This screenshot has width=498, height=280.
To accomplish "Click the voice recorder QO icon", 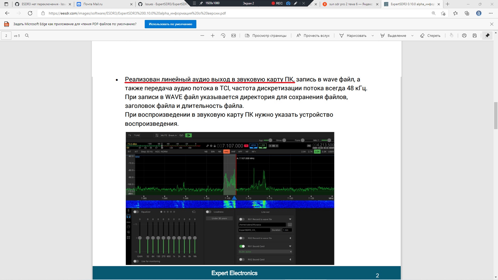I will [181, 135].
